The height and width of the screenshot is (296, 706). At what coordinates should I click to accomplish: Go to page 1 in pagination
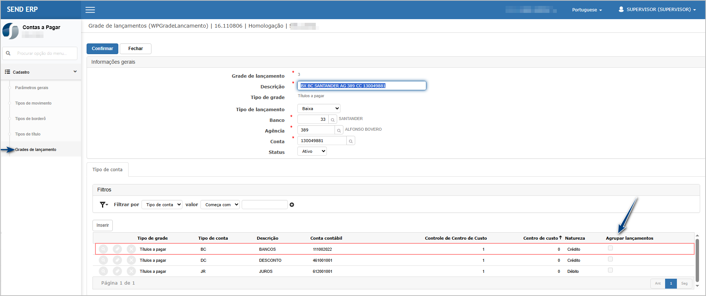[671, 283]
